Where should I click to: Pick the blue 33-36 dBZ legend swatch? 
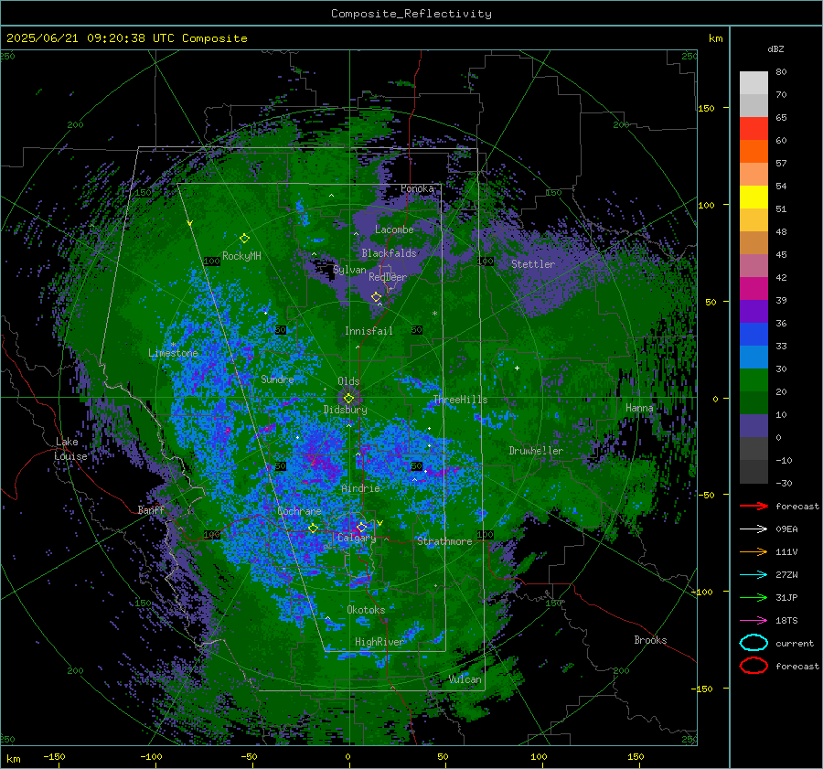pyautogui.click(x=754, y=335)
